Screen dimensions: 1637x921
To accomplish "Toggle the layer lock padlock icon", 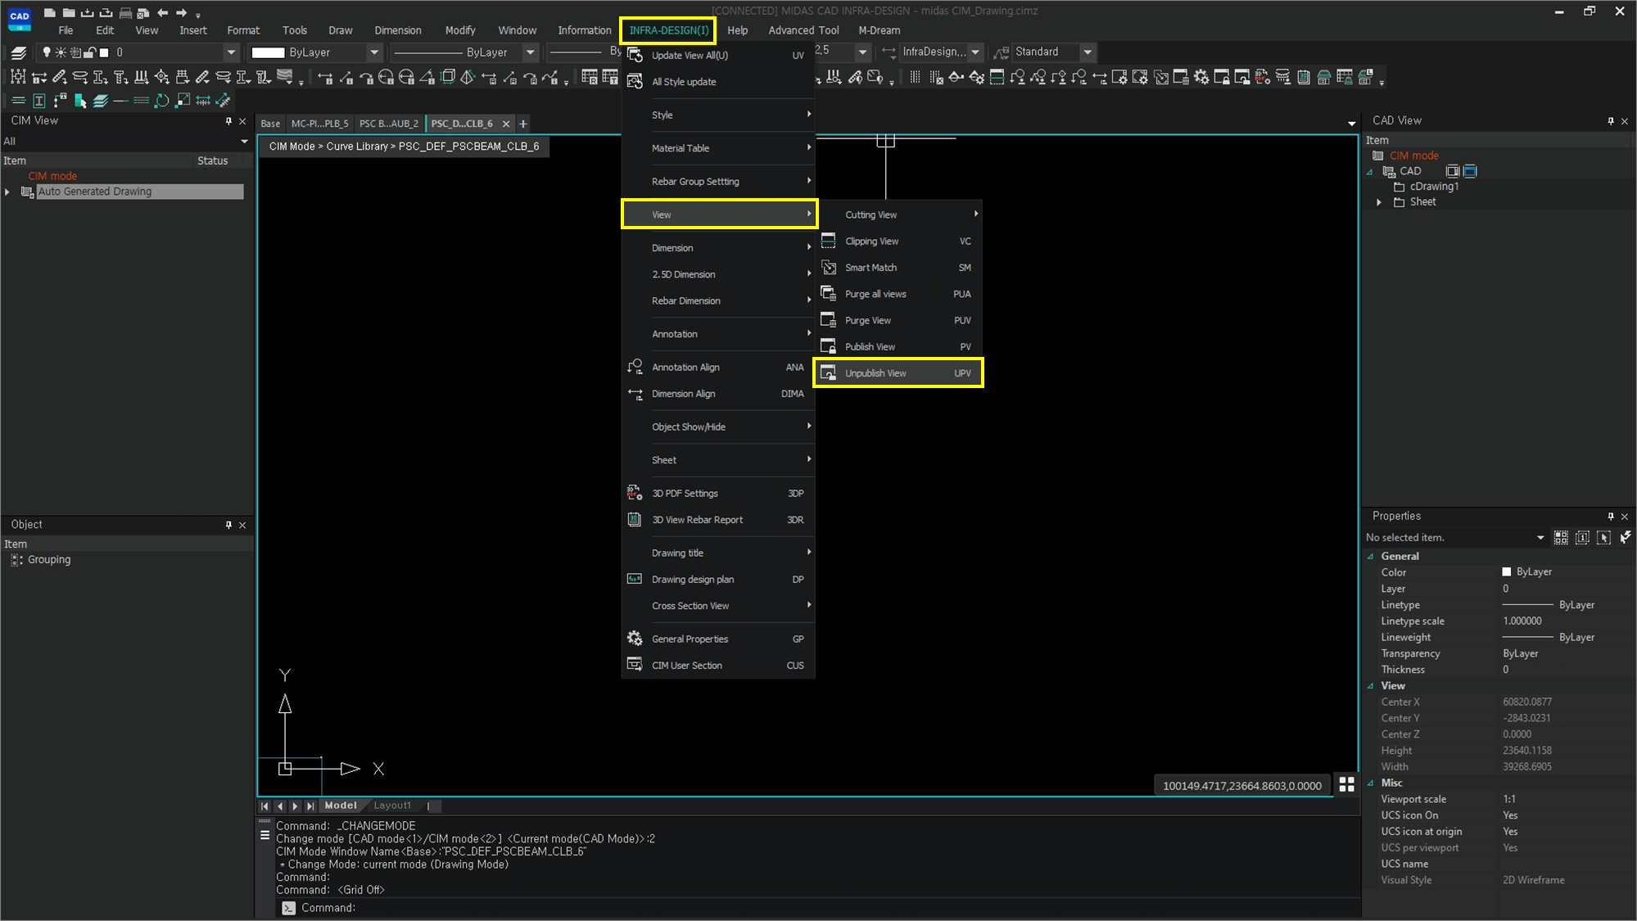I will [90, 52].
